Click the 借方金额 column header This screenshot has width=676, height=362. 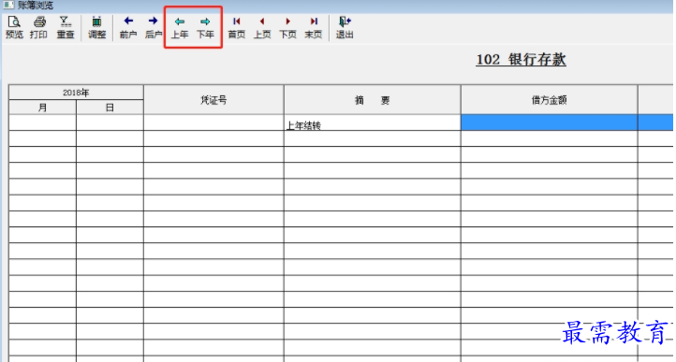click(x=550, y=99)
